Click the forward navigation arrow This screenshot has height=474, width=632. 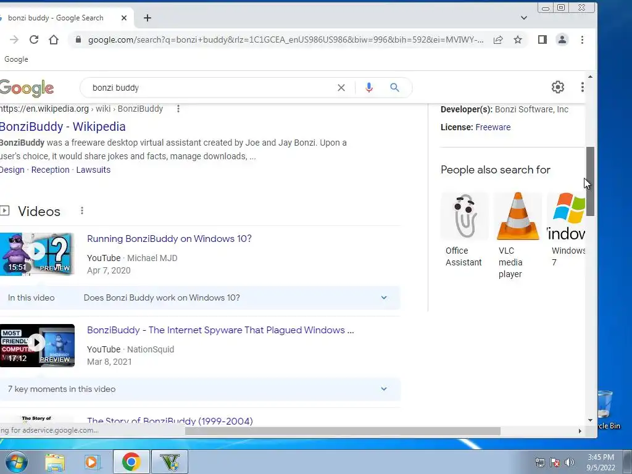tap(14, 39)
